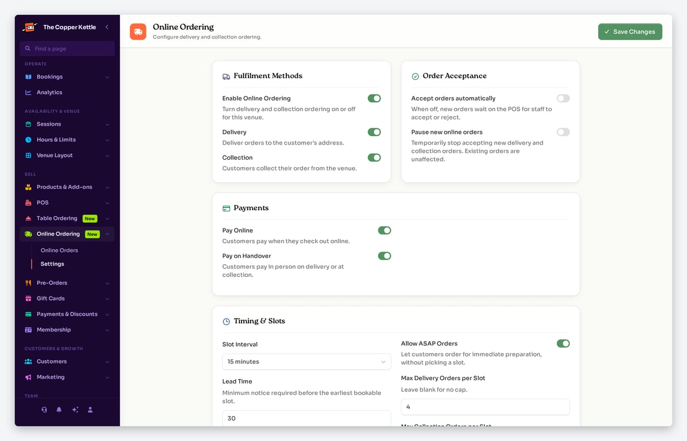This screenshot has width=687, height=441.
Task: Turn off the Delivery switch
Action: point(374,132)
